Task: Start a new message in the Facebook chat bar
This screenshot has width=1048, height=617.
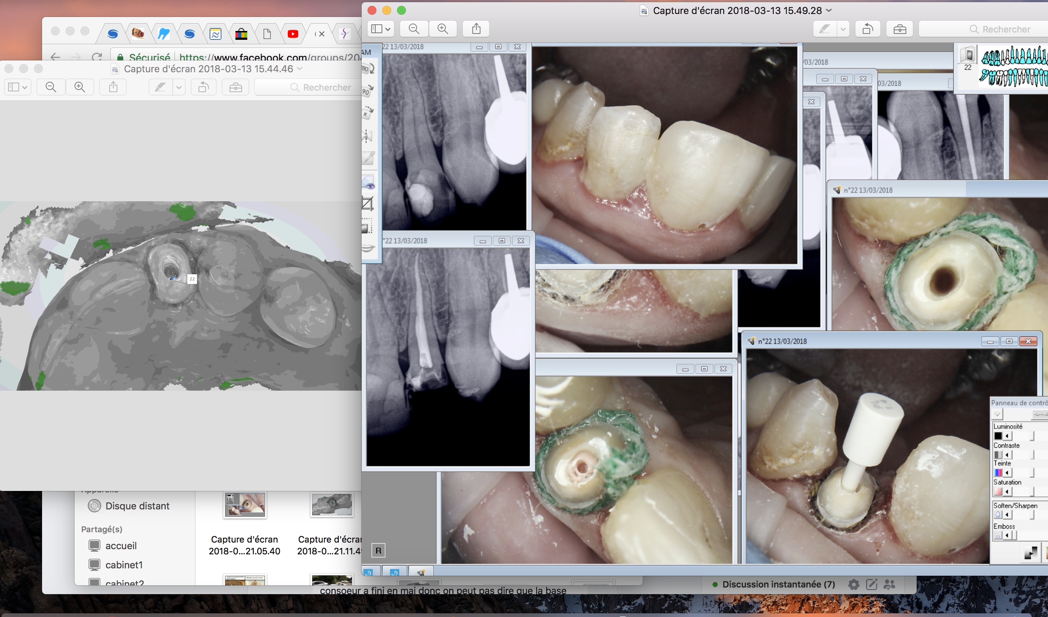Action: click(x=872, y=585)
